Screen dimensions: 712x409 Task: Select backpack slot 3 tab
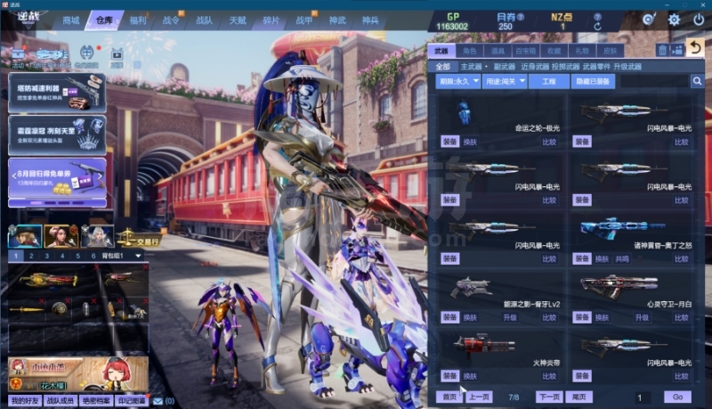click(47, 256)
